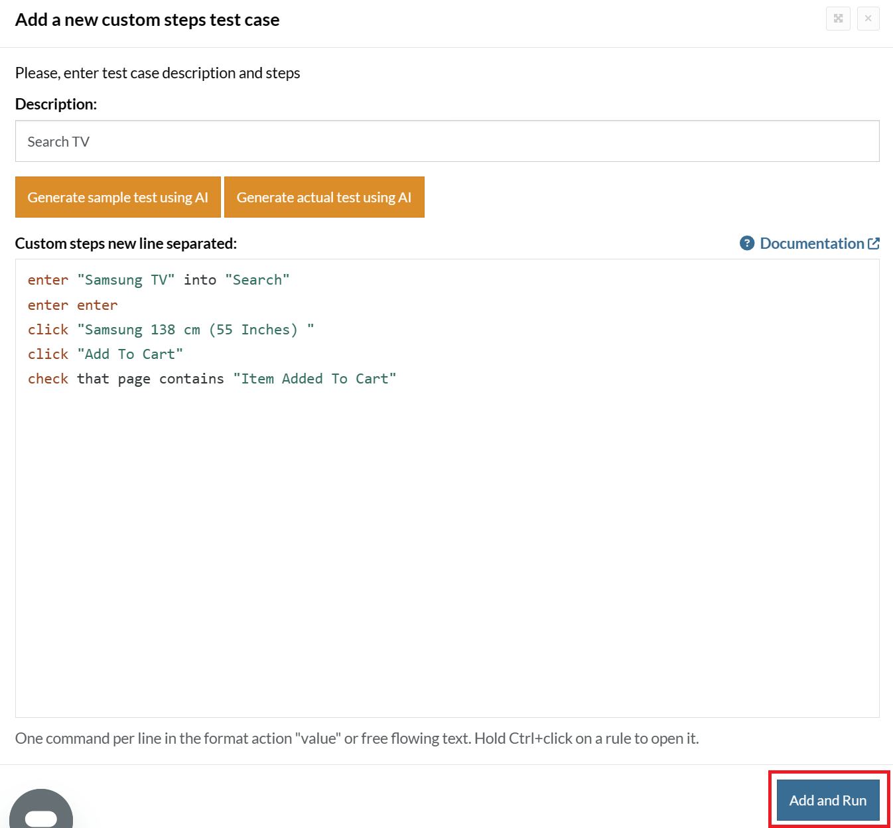
Task: Click the words "that page contains"
Action: coord(151,379)
